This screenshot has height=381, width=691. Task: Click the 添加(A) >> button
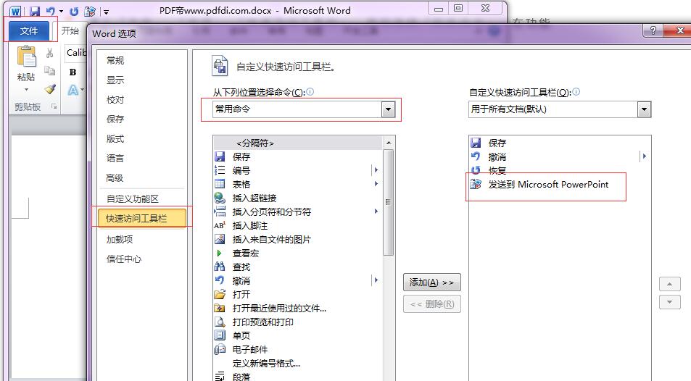(x=432, y=282)
